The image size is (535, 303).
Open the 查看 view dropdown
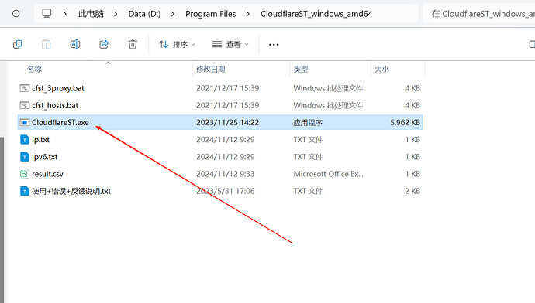[230, 45]
